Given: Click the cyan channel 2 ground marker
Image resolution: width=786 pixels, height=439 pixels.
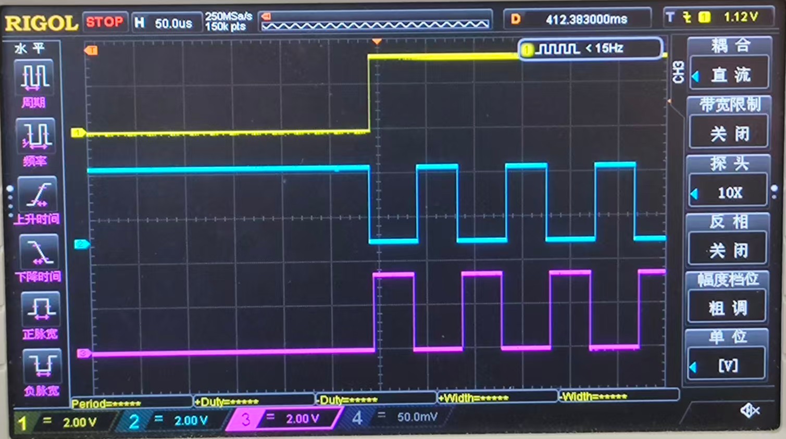Looking at the screenshot, I should [x=82, y=244].
